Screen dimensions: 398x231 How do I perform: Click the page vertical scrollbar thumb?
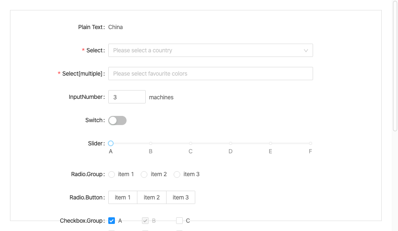point(395,66)
